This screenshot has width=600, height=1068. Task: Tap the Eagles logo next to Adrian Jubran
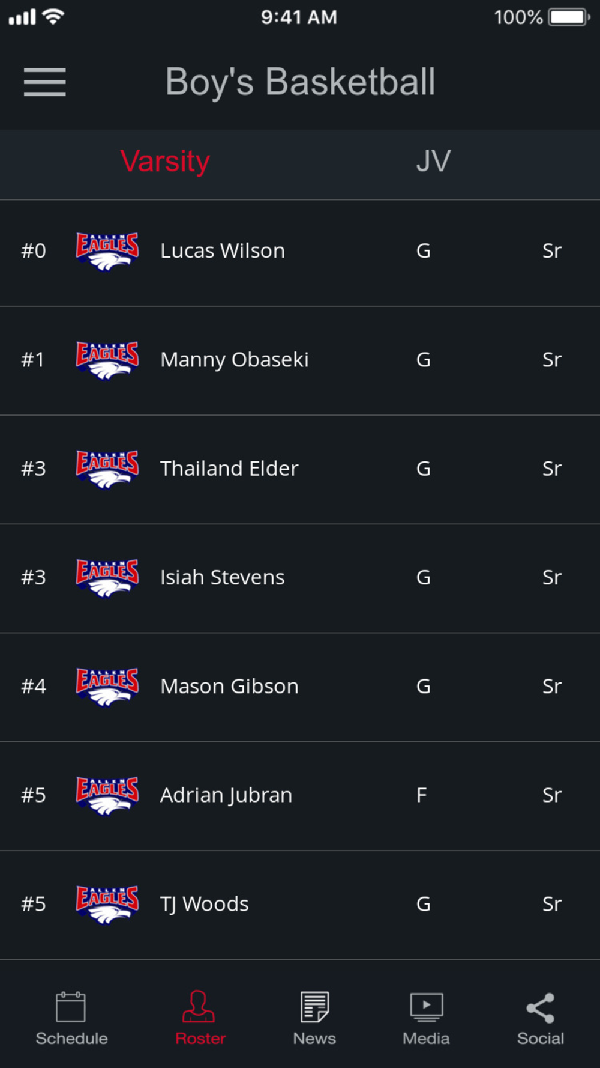point(107,796)
